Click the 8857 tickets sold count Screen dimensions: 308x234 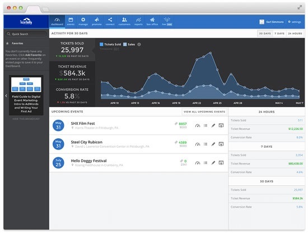tap(183, 124)
